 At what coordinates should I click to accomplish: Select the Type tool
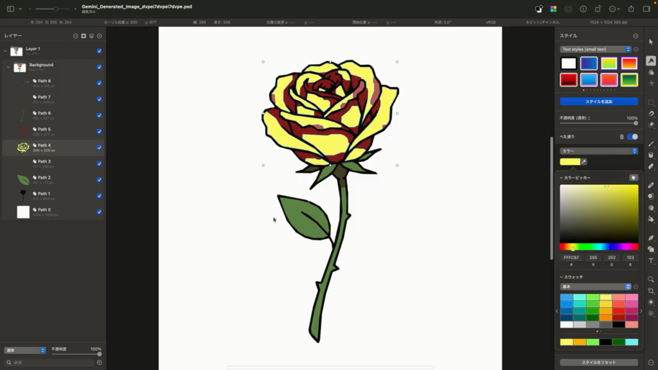[x=651, y=261]
